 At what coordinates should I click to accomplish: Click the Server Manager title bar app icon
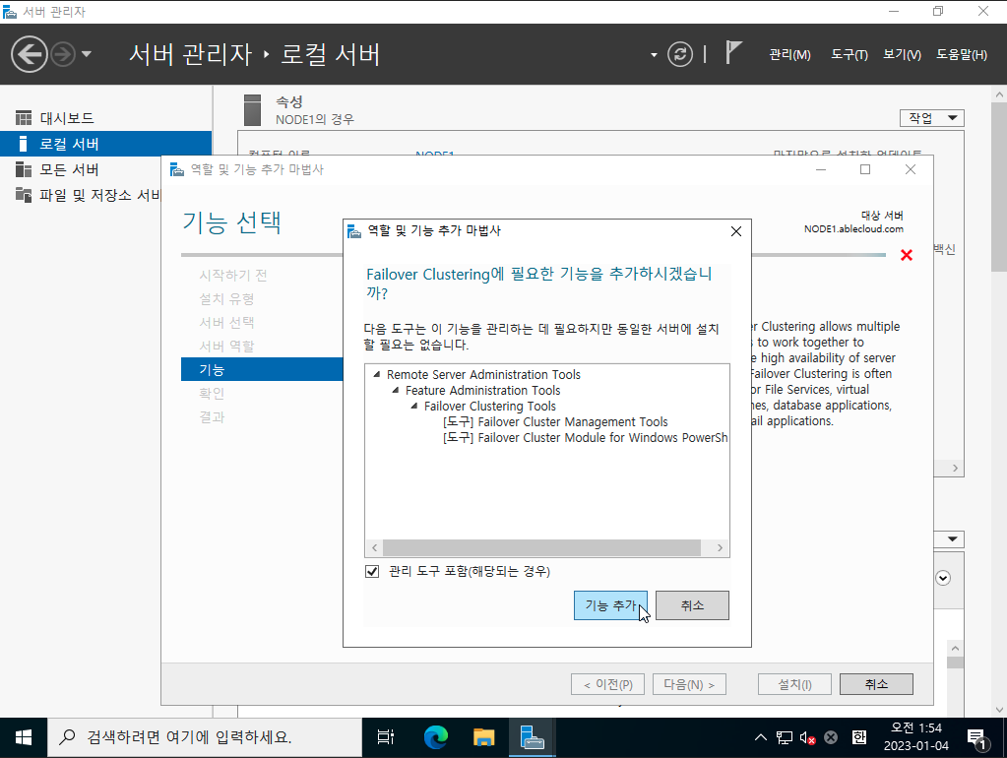coord(10,12)
